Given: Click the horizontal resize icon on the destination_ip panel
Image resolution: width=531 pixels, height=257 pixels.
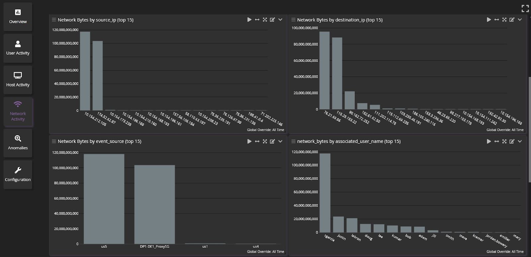Looking at the screenshot, I should pyautogui.click(x=496, y=20).
